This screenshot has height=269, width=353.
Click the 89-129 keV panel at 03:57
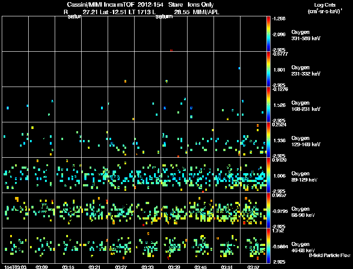253,175
